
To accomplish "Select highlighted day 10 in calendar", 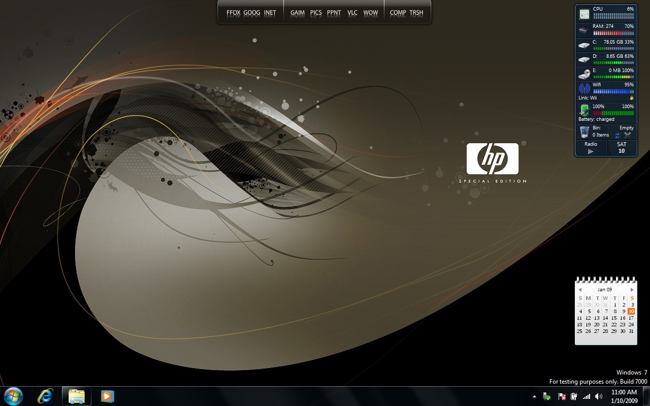I will pos(631,312).
